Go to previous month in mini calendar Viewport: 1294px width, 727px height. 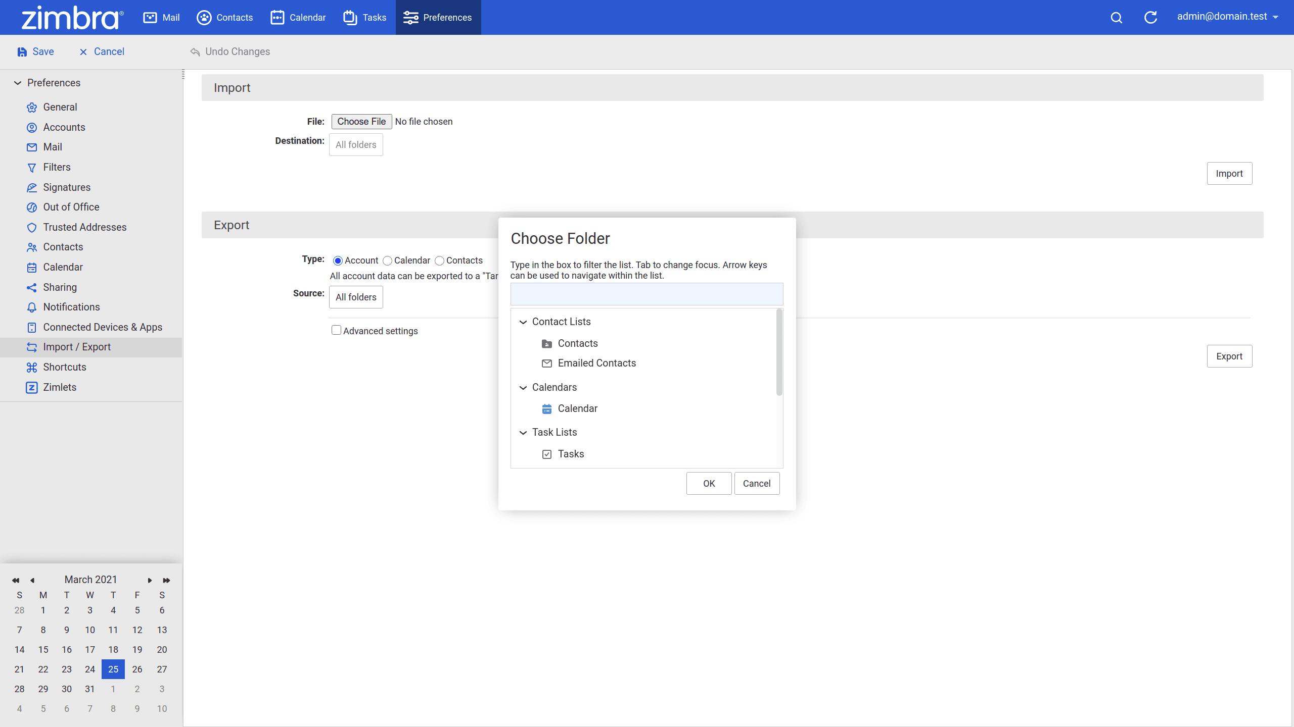(32, 581)
